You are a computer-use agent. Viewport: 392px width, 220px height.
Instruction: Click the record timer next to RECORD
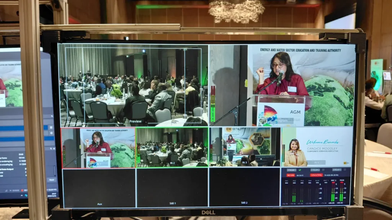[x=300, y=175]
